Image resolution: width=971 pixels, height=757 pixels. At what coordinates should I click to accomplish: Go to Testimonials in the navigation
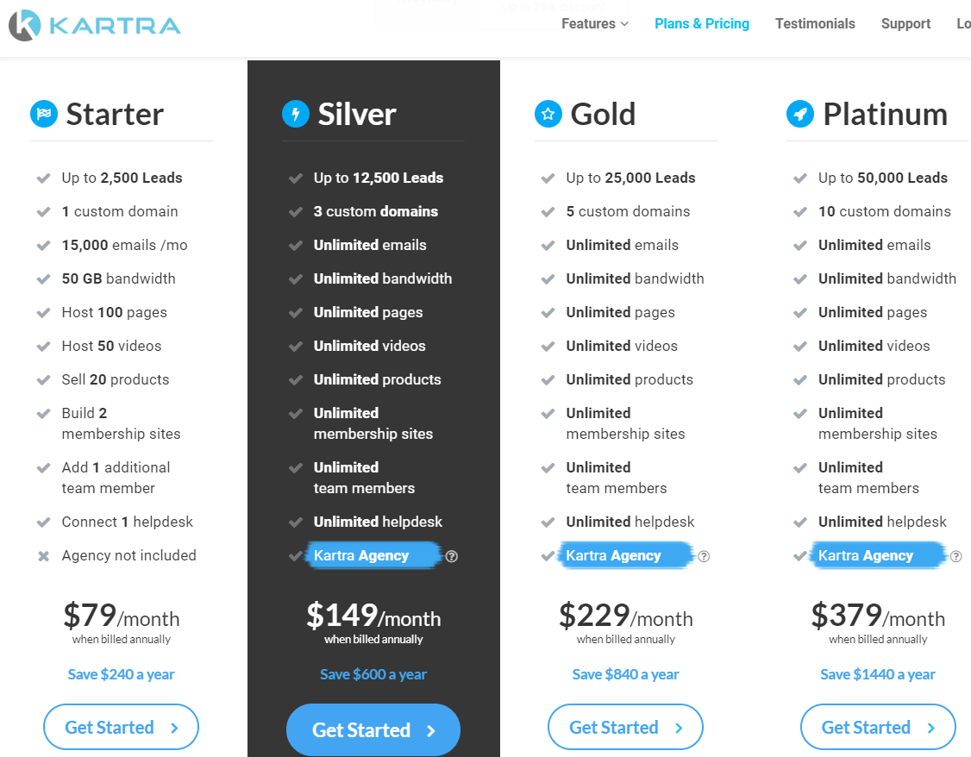pos(815,24)
